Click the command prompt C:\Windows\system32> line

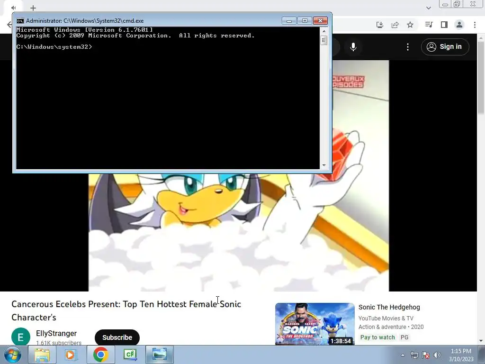point(54,47)
